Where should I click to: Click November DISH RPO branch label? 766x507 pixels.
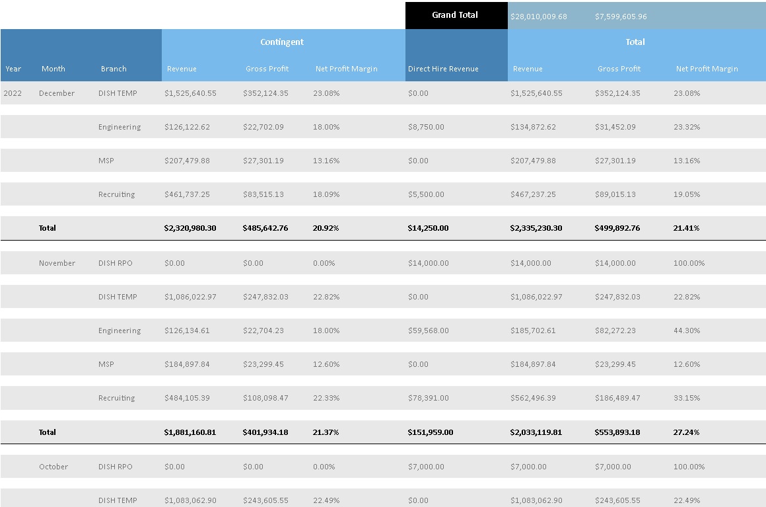pyautogui.click(x=116, y=263)
